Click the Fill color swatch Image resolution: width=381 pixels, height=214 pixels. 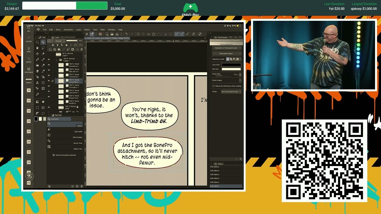coord(231,69)
